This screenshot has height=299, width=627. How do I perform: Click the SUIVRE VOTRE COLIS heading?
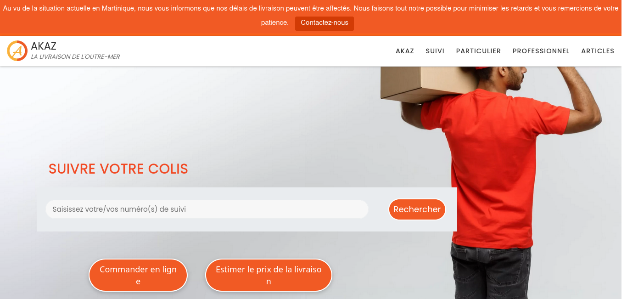[118, 169]
